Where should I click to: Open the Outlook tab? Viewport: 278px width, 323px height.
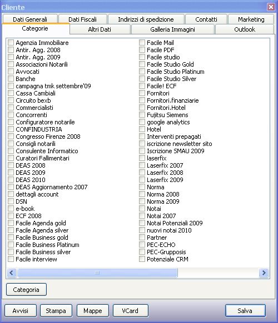coord(245,29)
